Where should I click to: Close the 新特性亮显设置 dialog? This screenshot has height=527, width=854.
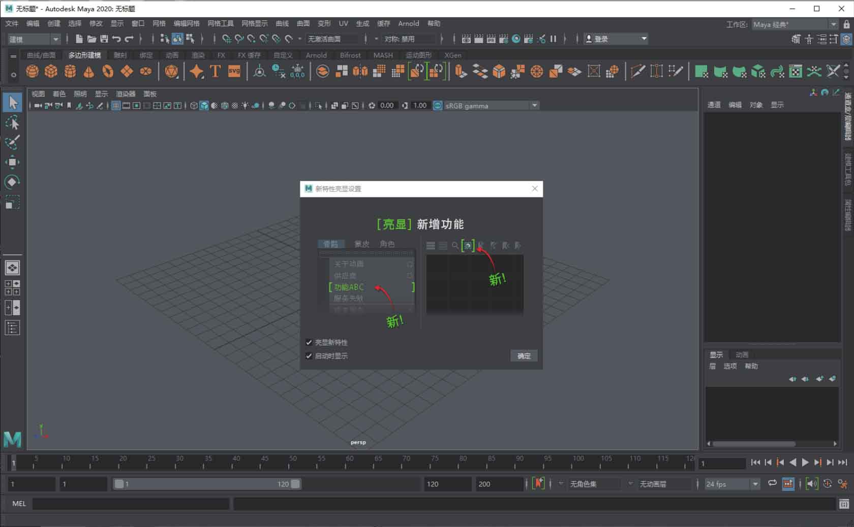click(x=535, y=188)
